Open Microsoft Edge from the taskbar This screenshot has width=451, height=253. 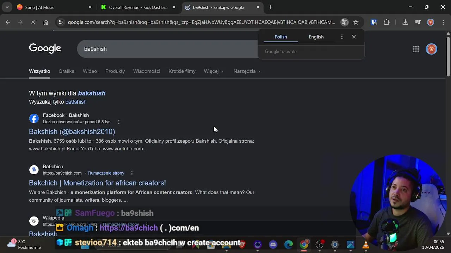pyautogui.click(x=289, y=245)
